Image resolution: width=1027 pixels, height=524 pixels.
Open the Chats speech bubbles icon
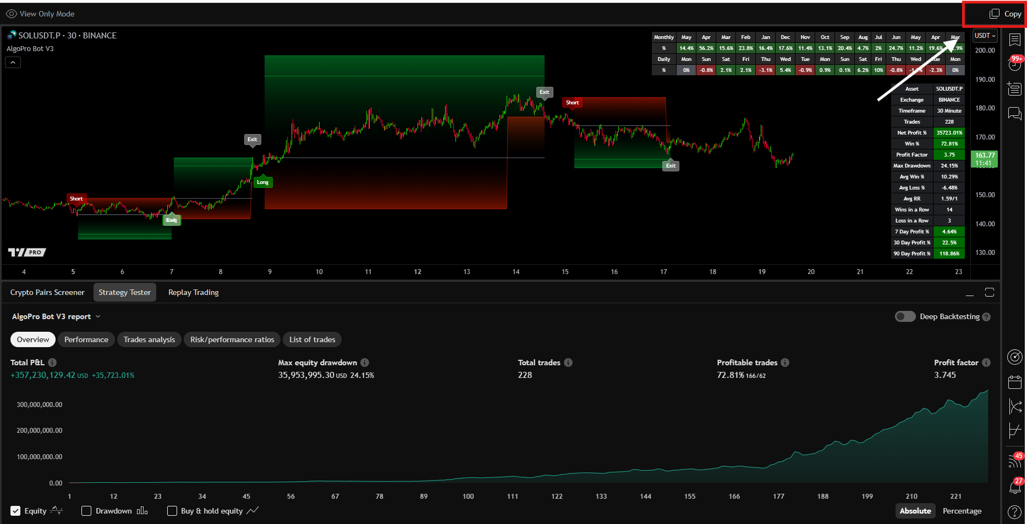pyautogui.click(x=1014, y=113)
